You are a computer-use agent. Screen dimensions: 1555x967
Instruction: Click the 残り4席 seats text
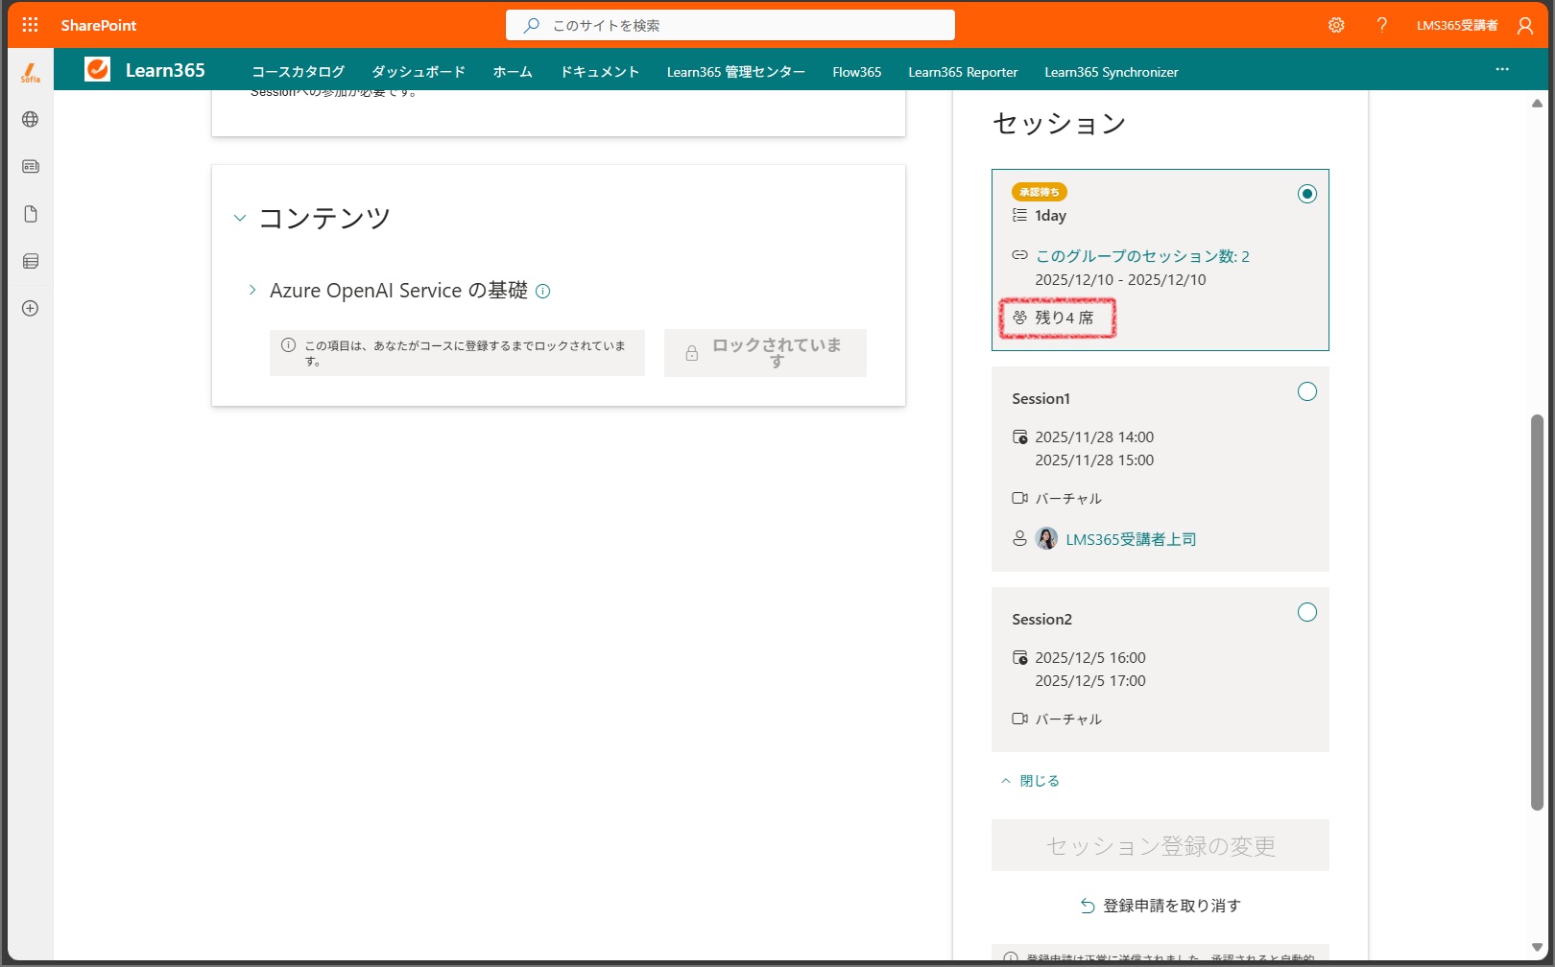point(1065,318)
